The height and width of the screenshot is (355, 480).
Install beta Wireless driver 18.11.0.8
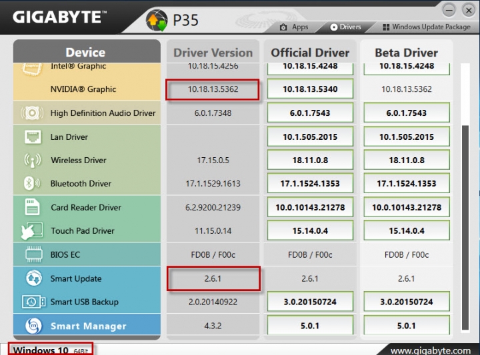click(x=407, y=160)
